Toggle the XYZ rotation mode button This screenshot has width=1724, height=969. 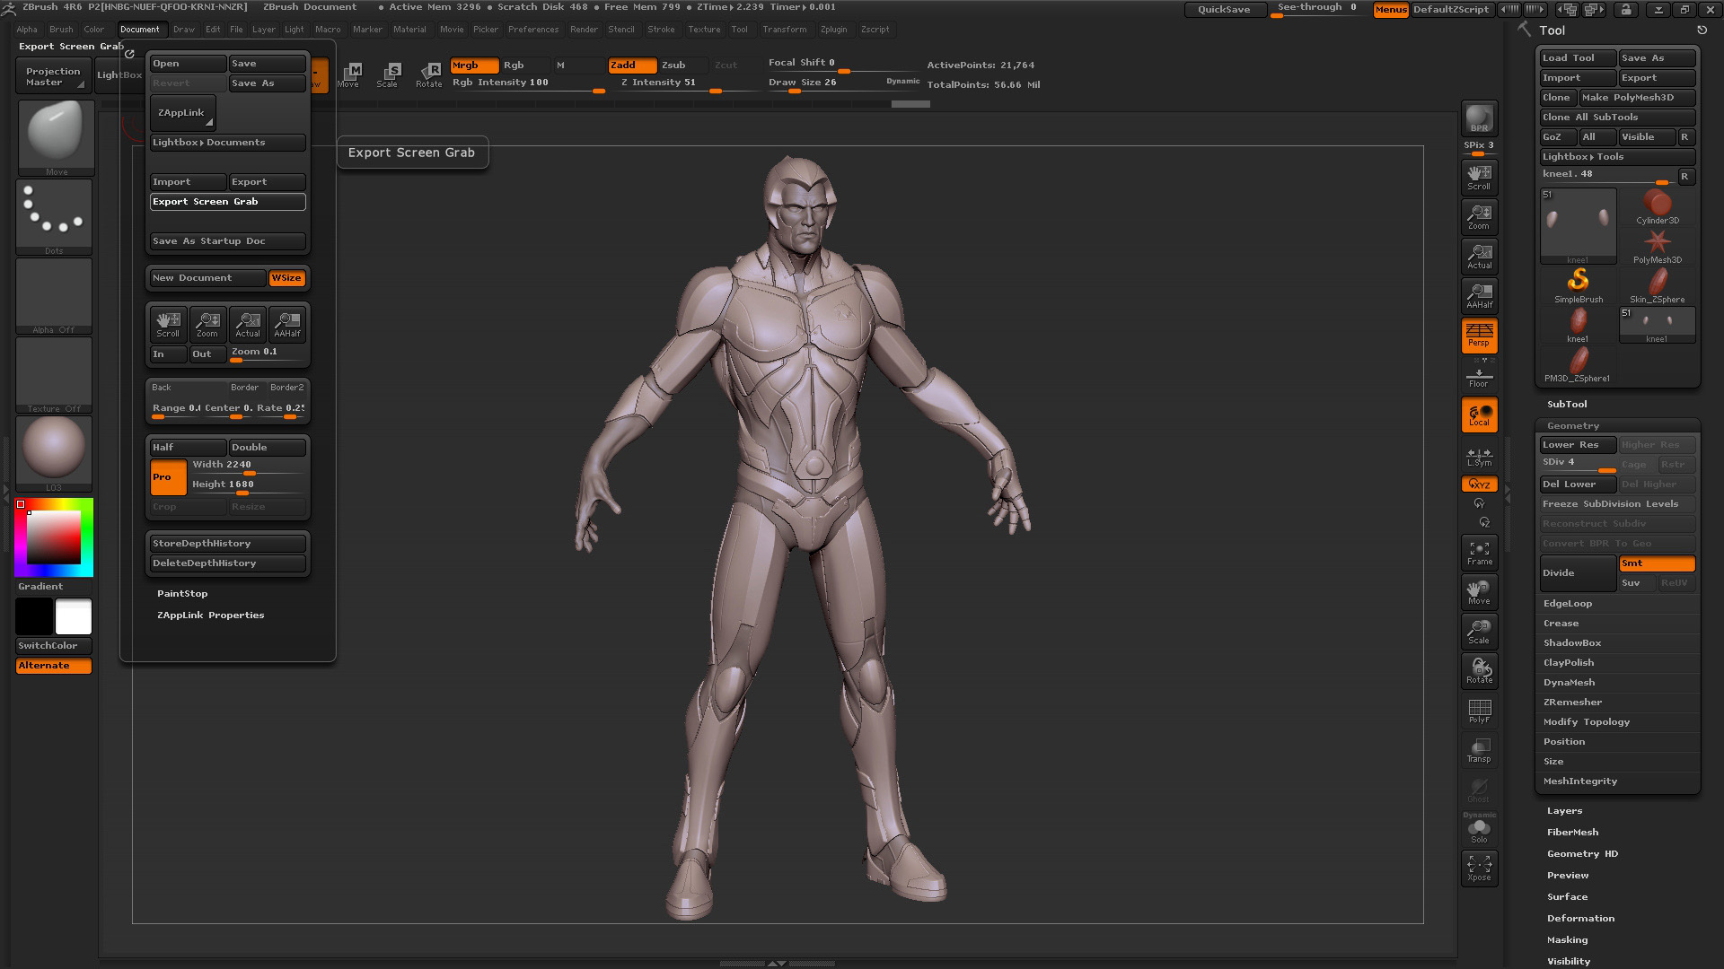pos(1479,484)
